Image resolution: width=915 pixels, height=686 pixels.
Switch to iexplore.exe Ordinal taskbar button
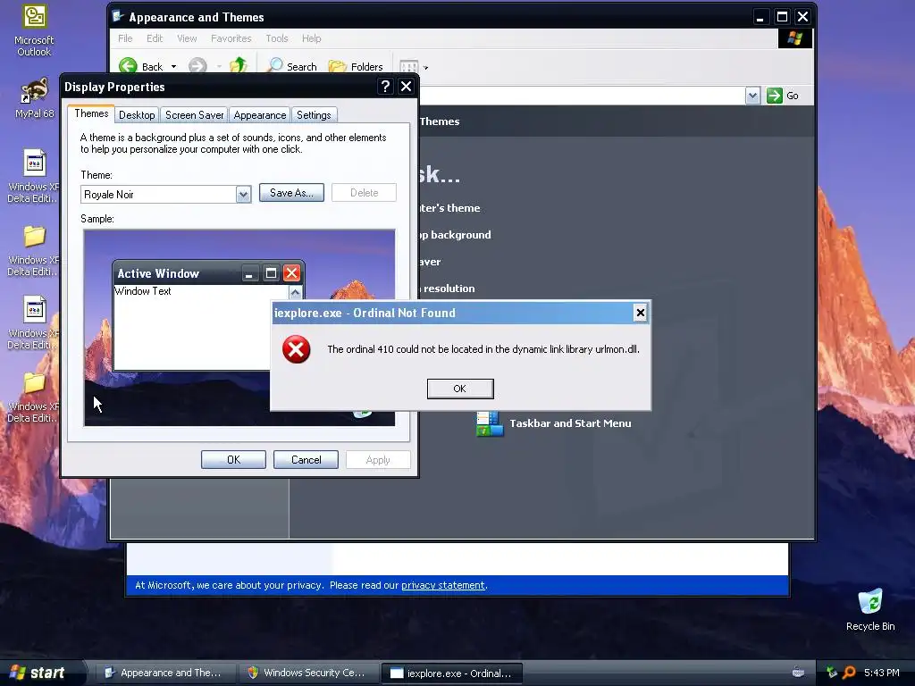pyautogui.click(x=451, y=673)
